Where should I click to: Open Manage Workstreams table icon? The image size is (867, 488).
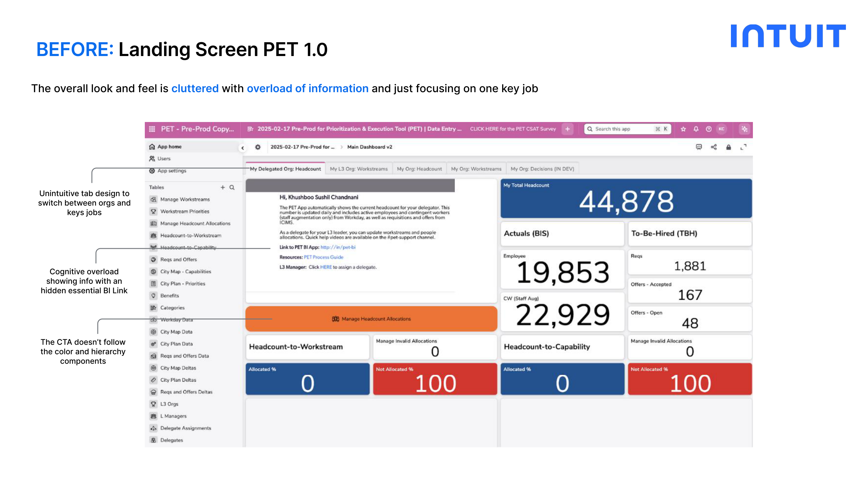pyautogui.click(x=154, y=199)
